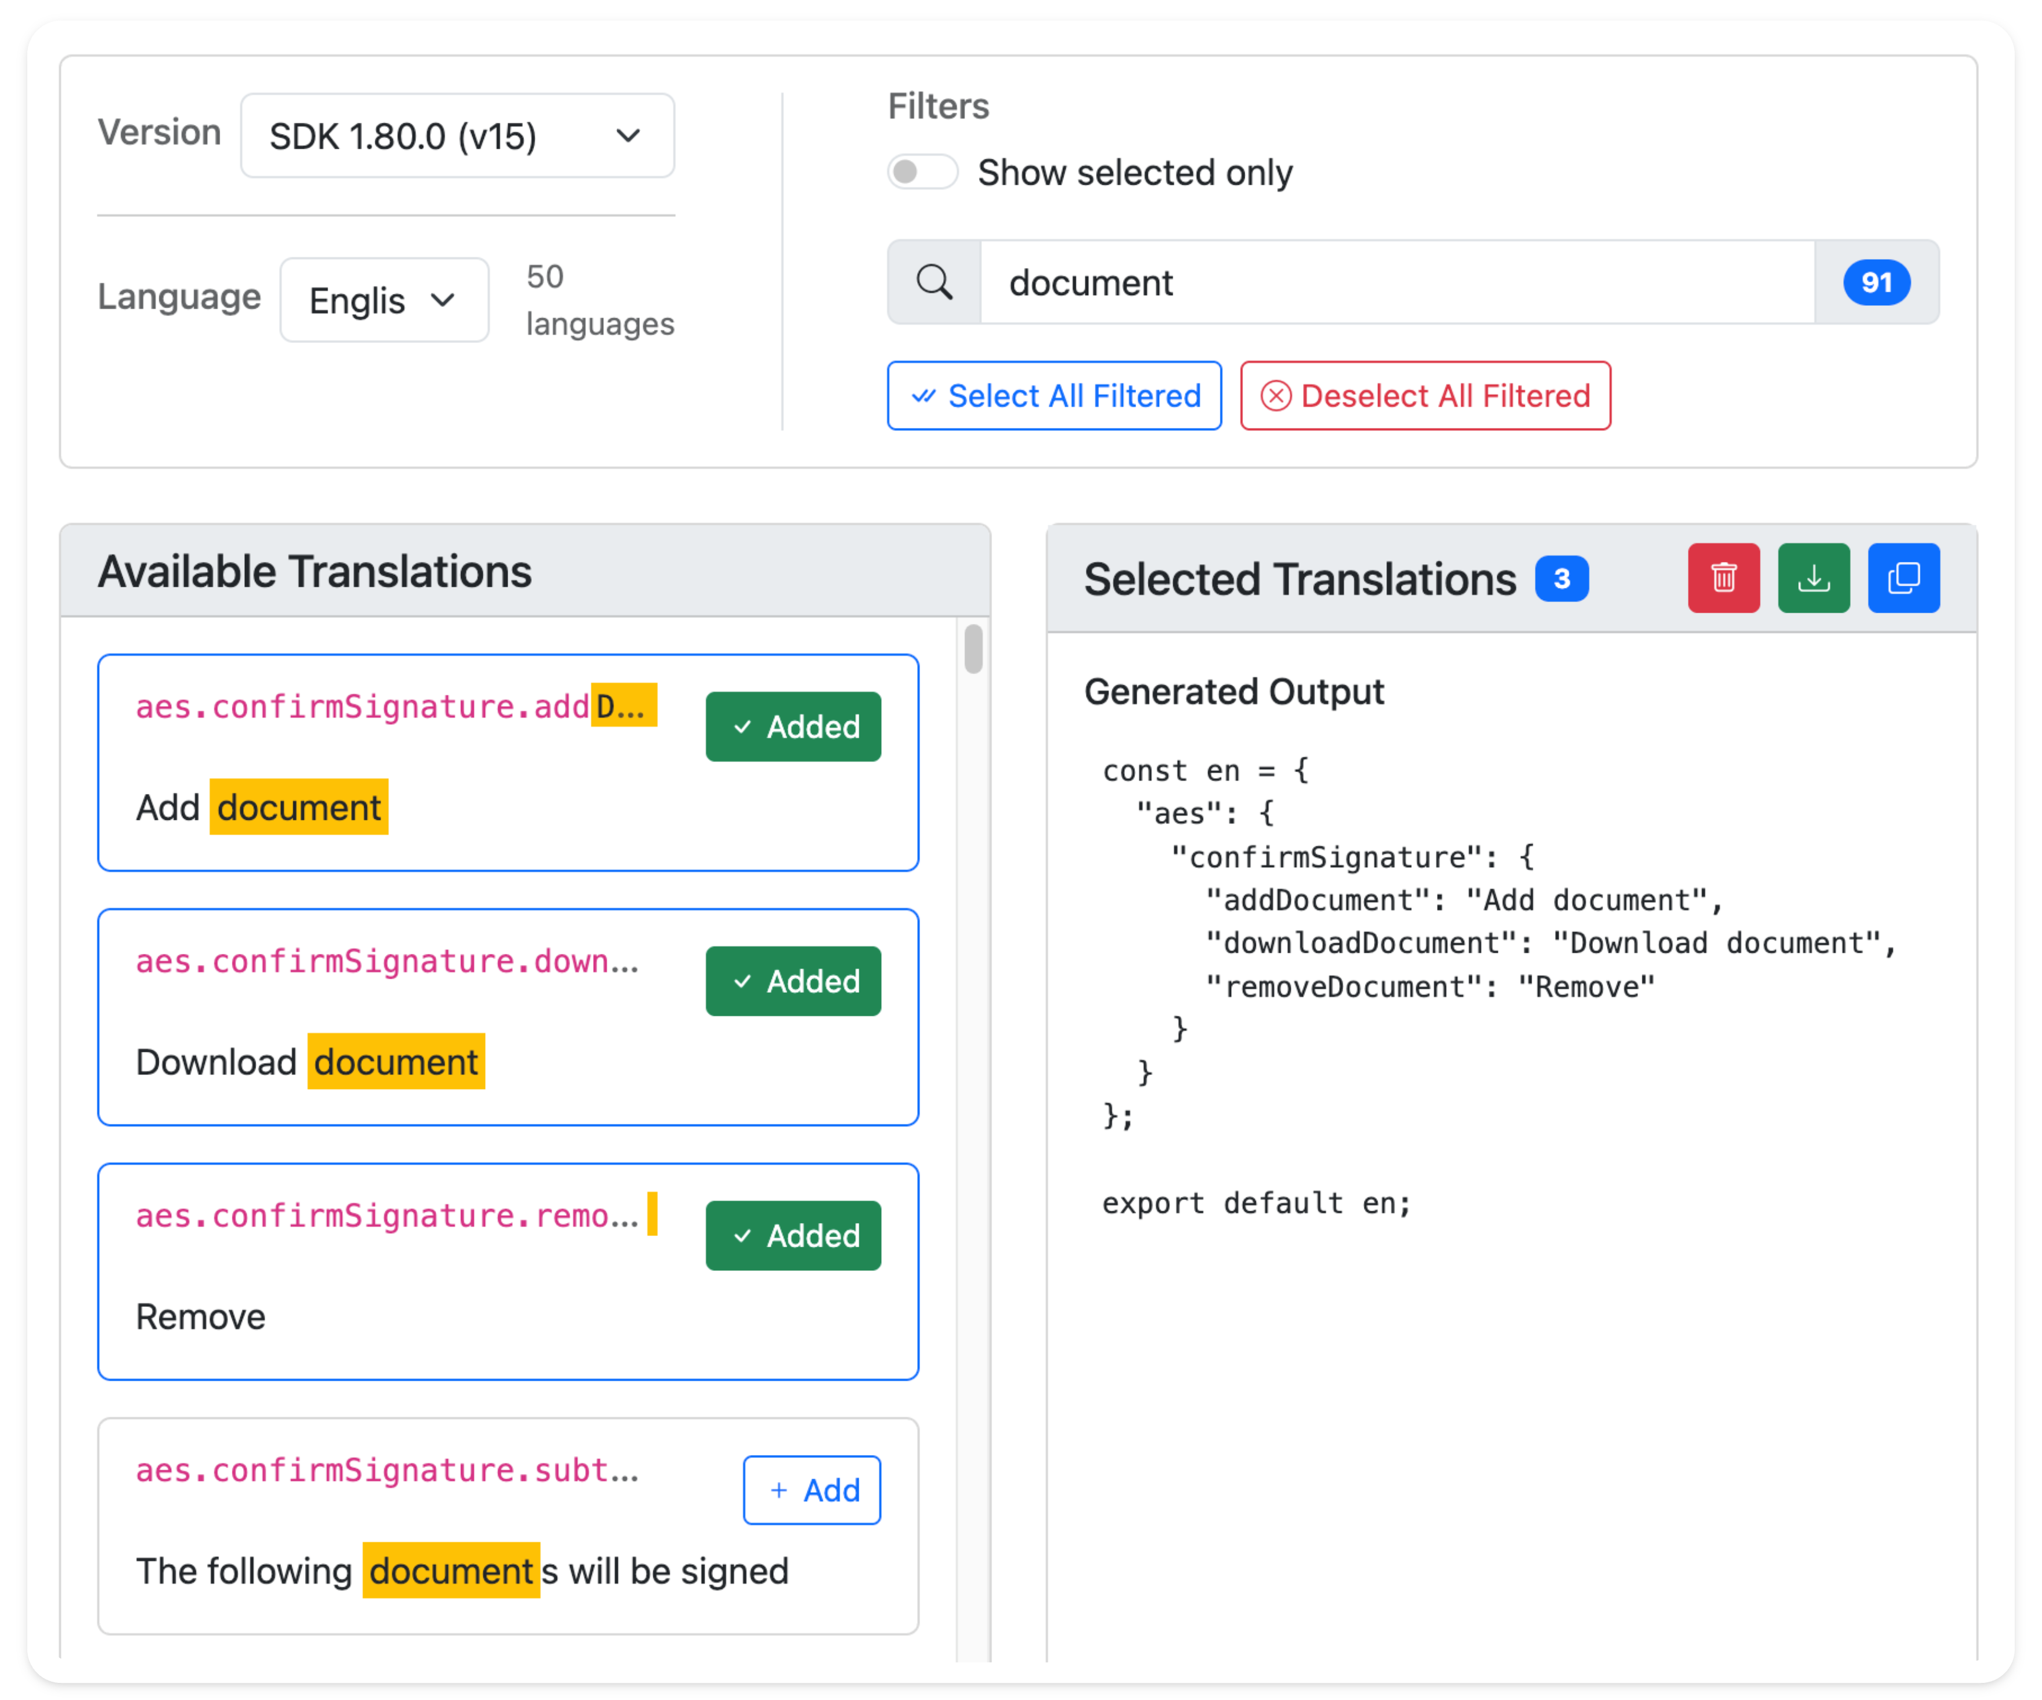This screenshot has height=1700, width=2042.
Task: Toggle off the Remove translation Added button
Action: (793, 1235)
